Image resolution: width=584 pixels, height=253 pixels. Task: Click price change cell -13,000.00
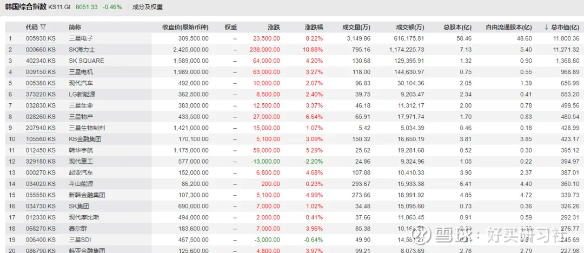coord(264,161)
